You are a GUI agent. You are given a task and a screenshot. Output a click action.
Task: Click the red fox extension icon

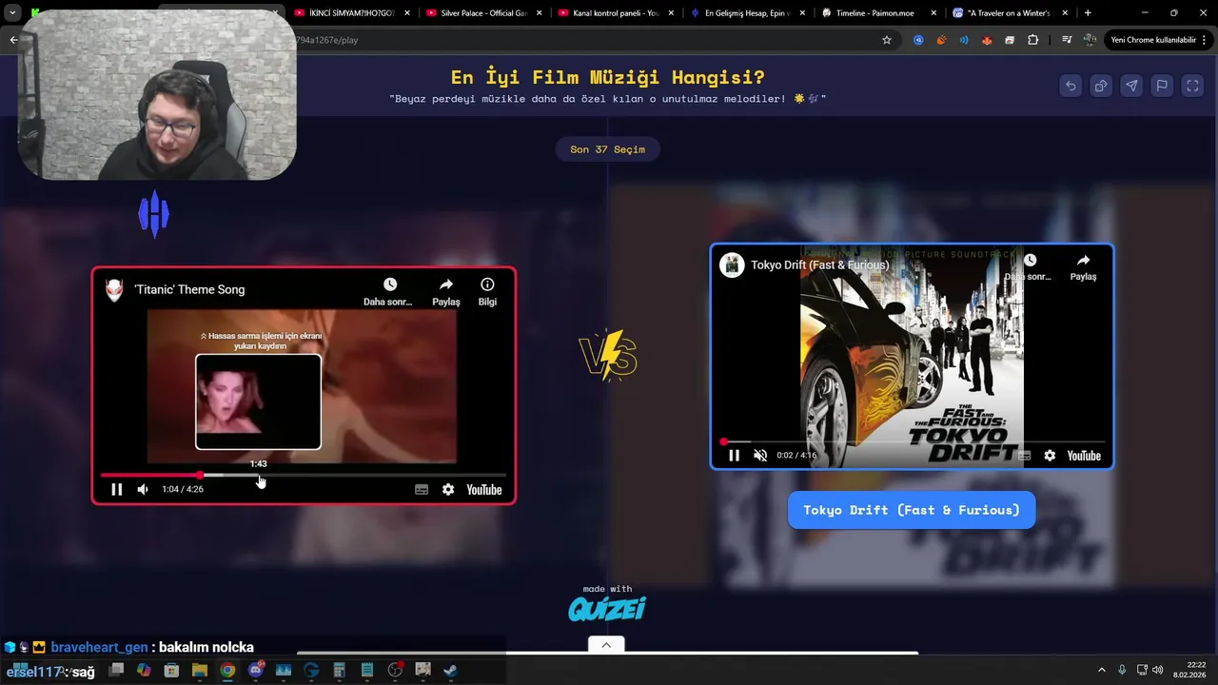coord(987,40)
